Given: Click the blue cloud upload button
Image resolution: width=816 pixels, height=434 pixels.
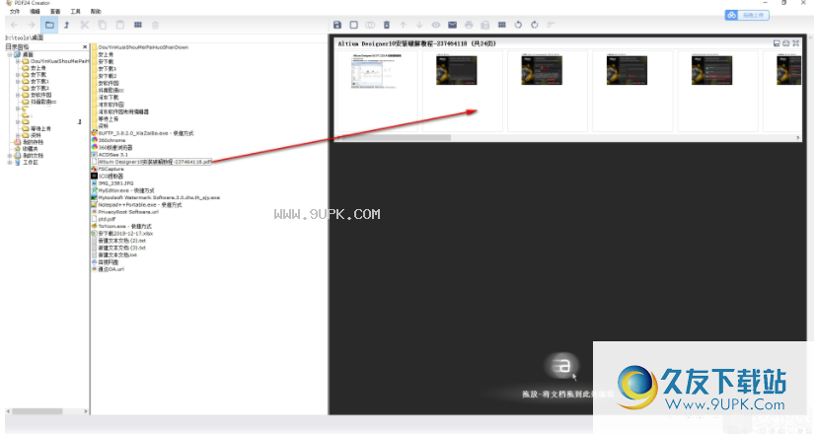Looking at the screenshot, I should [x=747, y=15].
